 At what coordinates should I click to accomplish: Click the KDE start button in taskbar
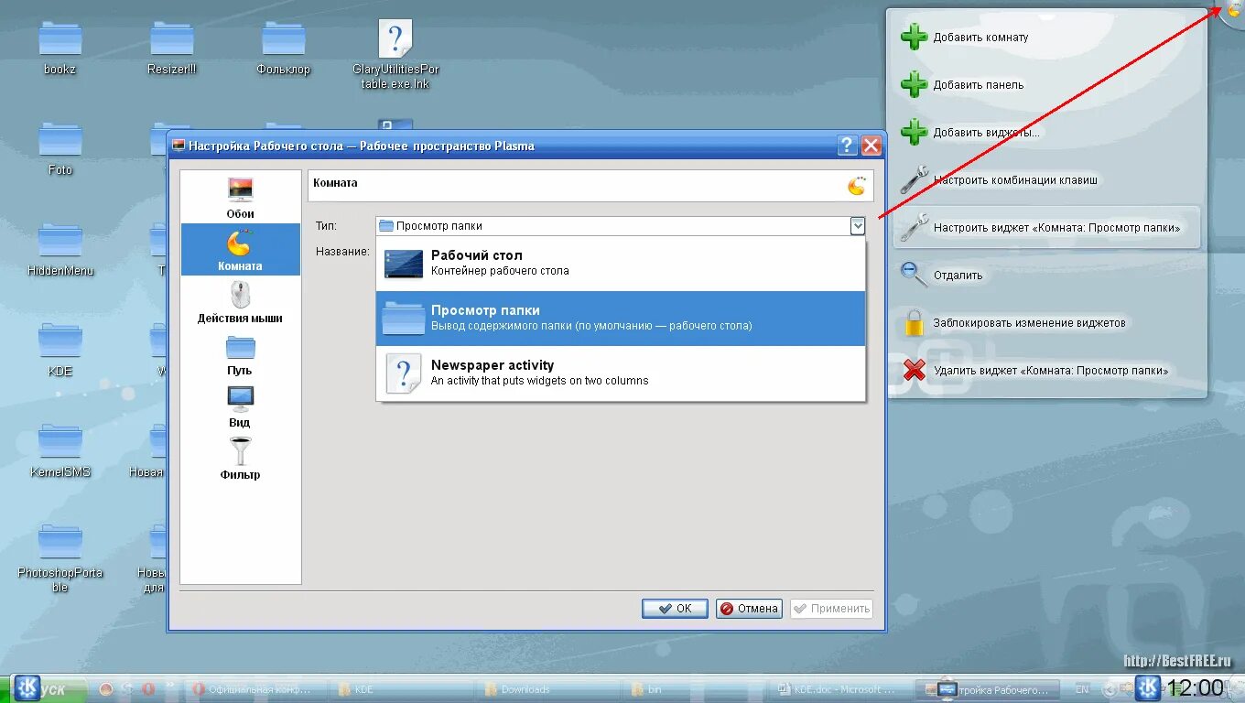click(42, 688)
